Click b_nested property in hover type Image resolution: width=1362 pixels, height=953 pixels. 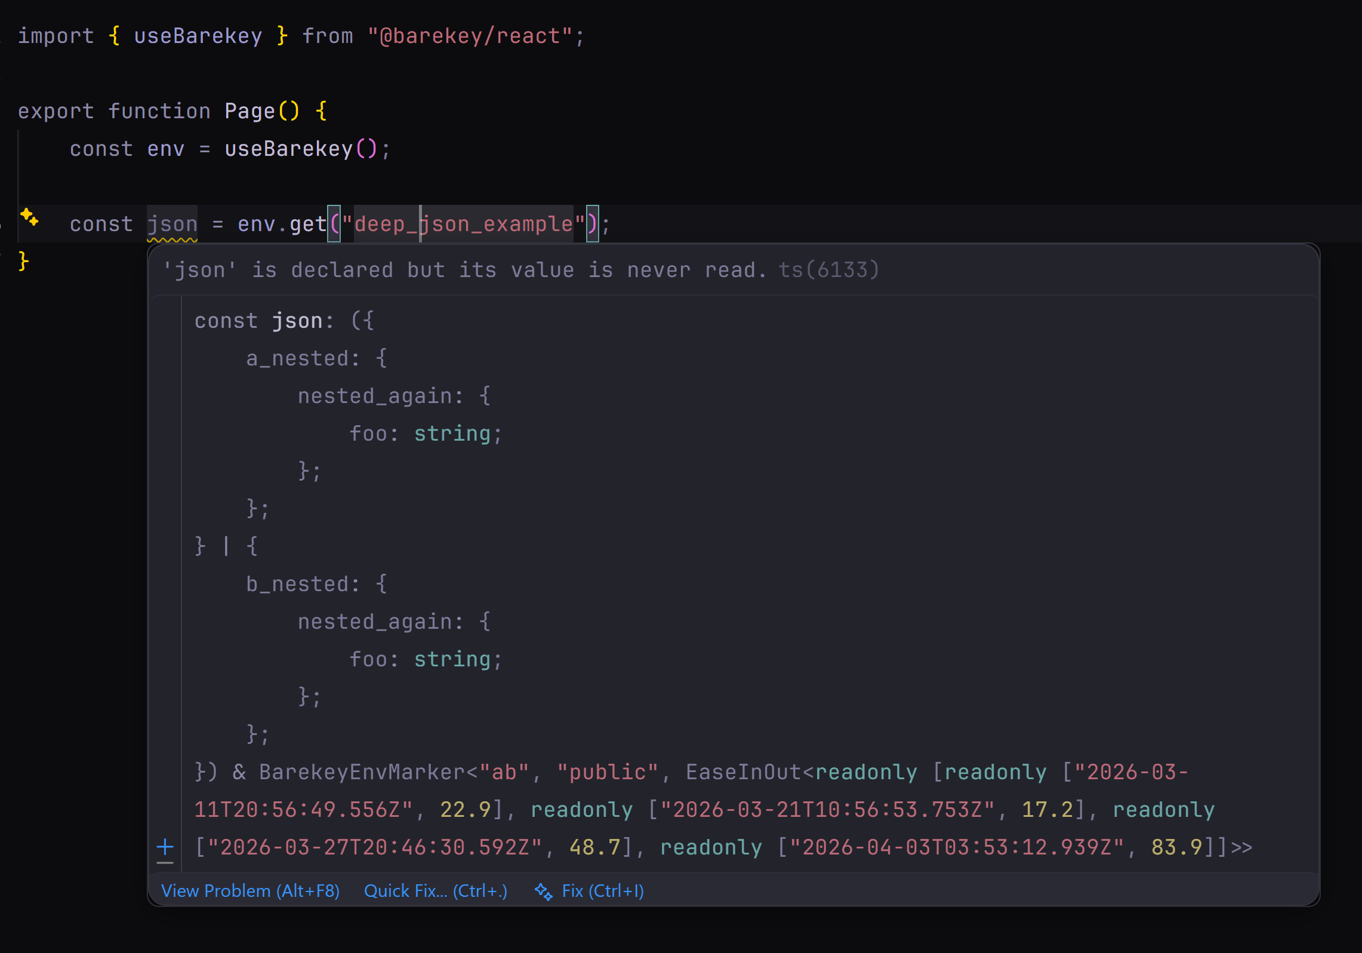click(297, 584)
